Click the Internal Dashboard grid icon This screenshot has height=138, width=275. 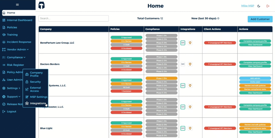[x=4, y=20]
